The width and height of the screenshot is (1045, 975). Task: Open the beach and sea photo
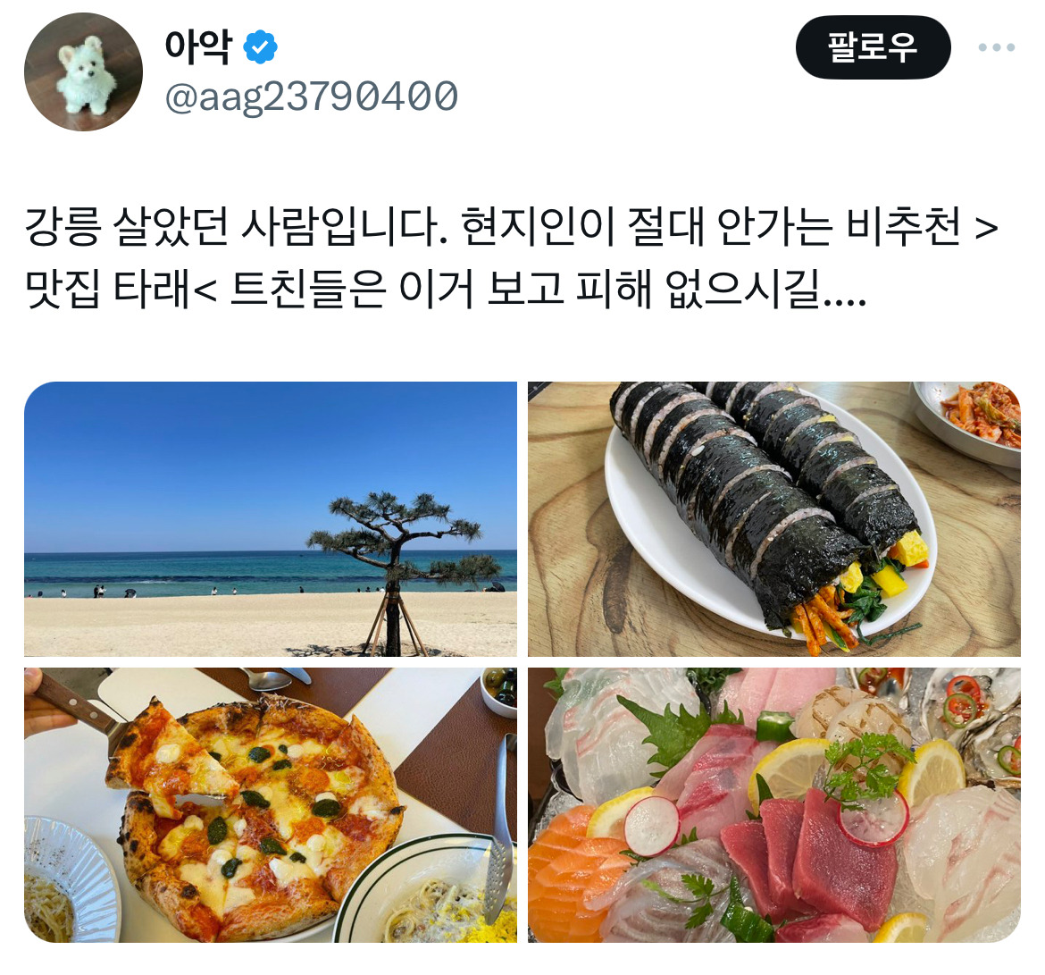click(x=271, y=519)
